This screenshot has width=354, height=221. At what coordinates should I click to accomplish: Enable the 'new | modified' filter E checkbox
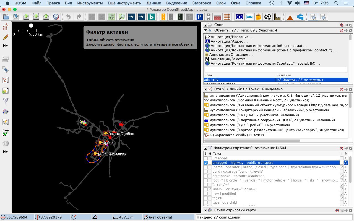(x=205, y=194)
